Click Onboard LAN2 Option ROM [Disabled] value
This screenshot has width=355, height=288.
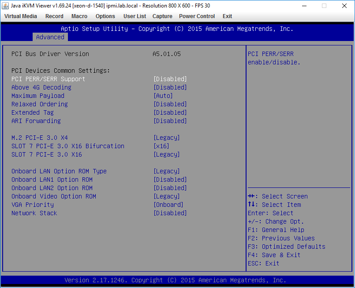point(170,188)
